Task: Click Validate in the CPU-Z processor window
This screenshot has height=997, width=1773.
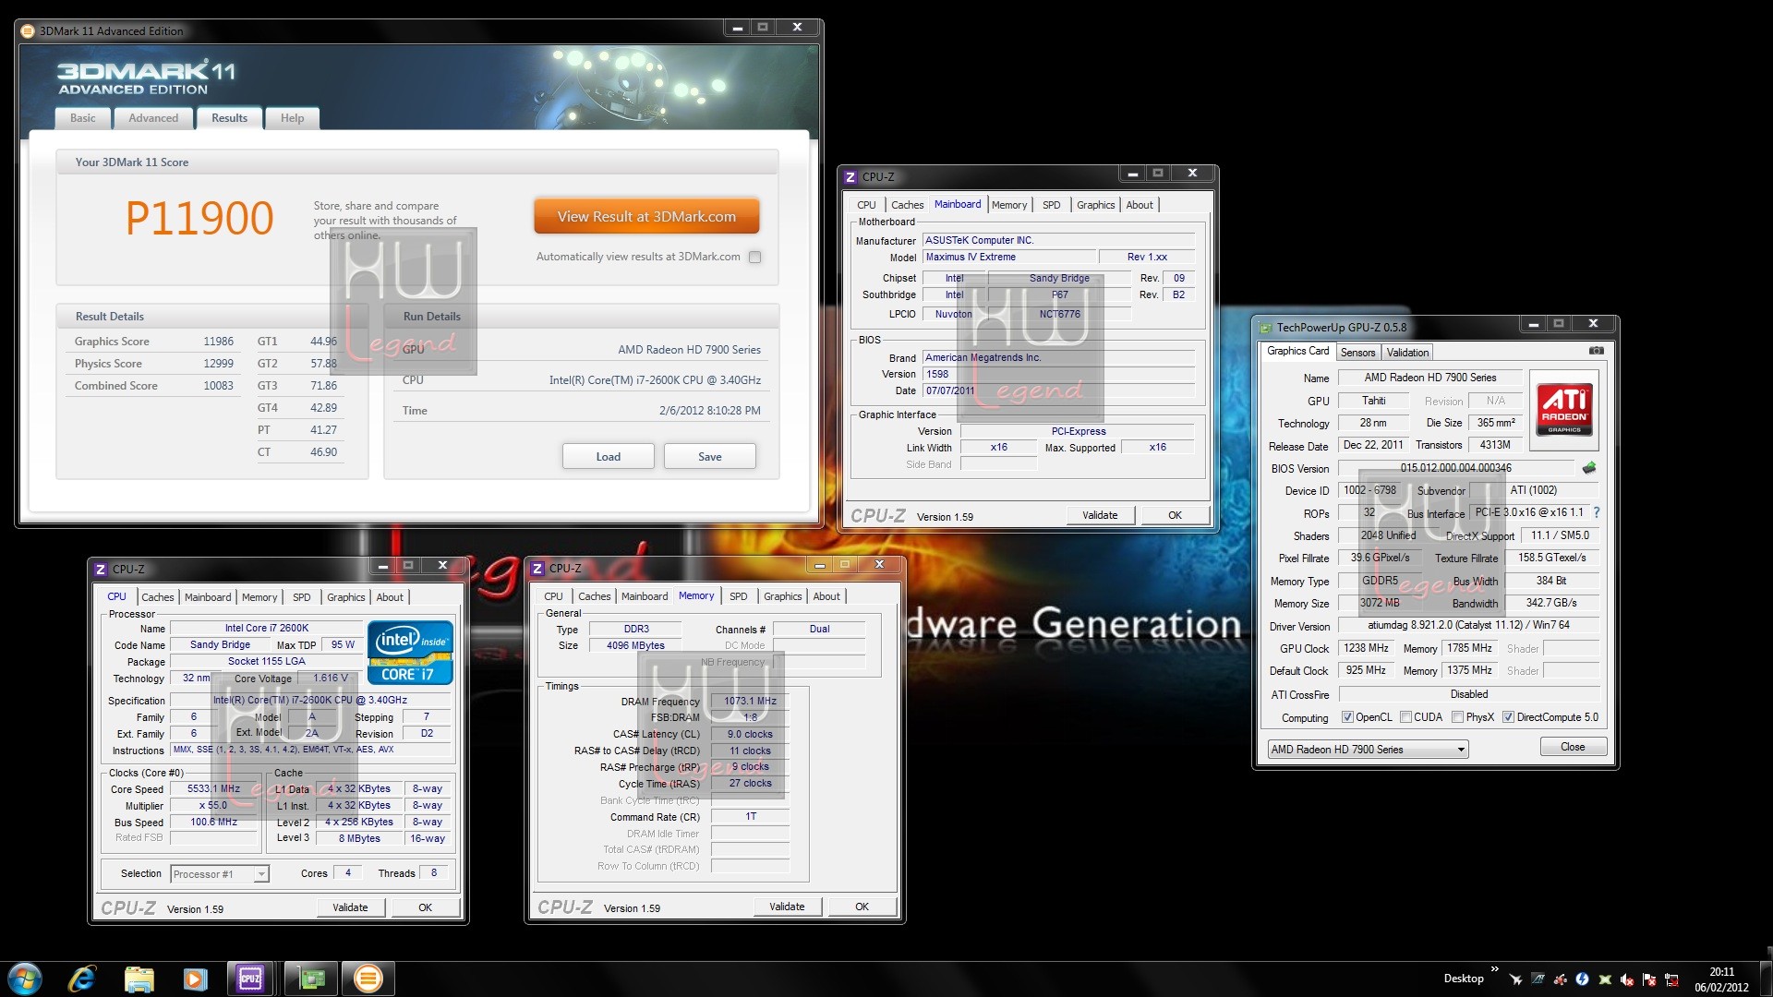Action: tap(350, 907)
